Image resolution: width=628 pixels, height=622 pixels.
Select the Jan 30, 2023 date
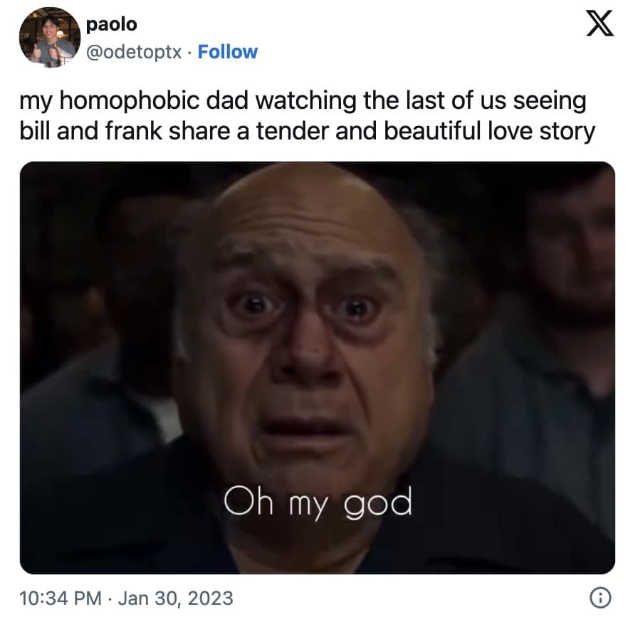click(175, 599)
